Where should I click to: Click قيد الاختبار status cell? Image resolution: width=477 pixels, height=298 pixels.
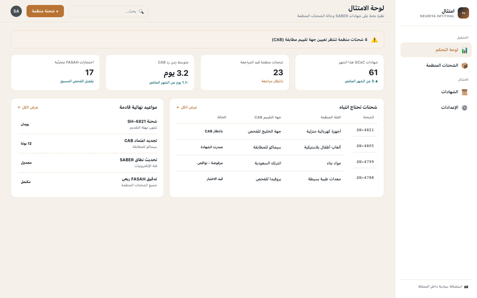[x=215, y=179]
